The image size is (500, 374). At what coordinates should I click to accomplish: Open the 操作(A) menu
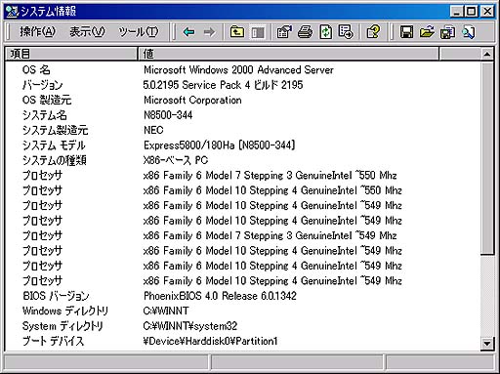(x=37, y=32)
